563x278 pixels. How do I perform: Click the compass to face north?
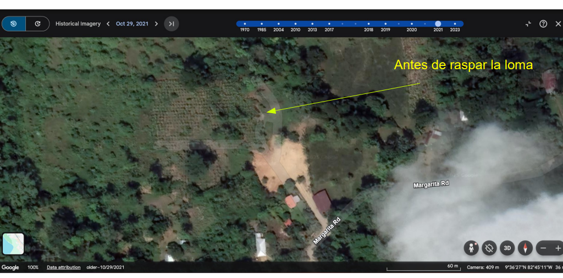coord(525,248)
